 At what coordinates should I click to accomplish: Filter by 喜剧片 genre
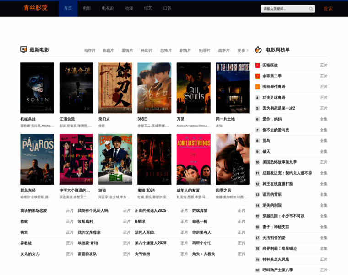(108, 50)
